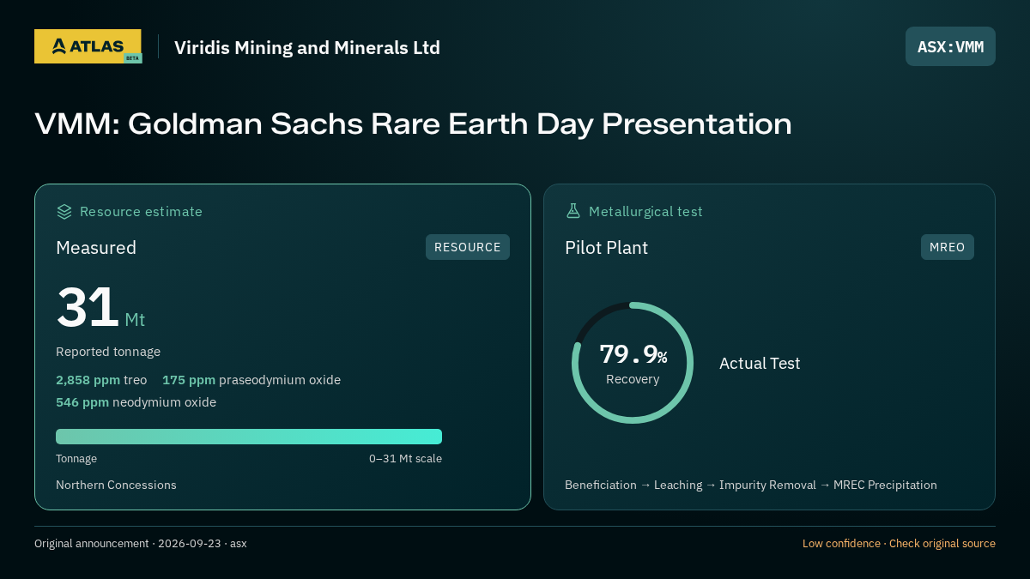The height and width of the screenshot is (579, 1030).
Task: Click the MREO tag badge
Action: pyautogui.click(x=948, y=247)
